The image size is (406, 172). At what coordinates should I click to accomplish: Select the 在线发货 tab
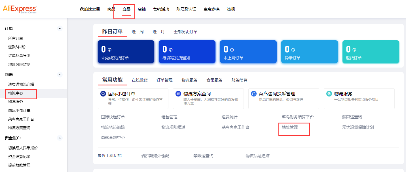point(139,80)
